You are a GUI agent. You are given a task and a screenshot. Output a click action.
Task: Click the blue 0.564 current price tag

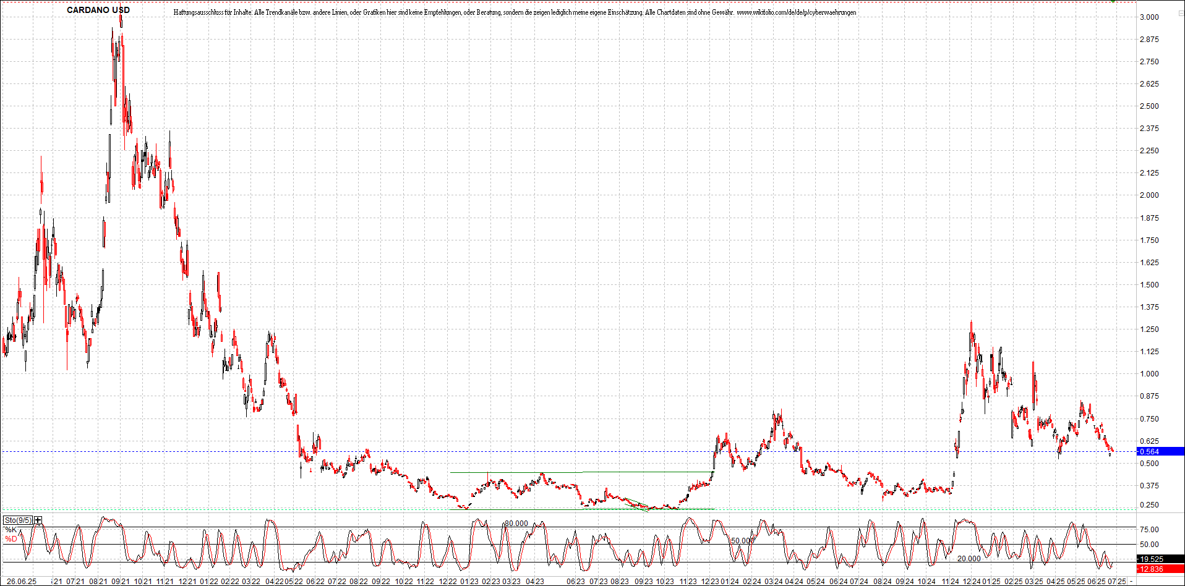pyautogui.click(x=1154, y=451)
